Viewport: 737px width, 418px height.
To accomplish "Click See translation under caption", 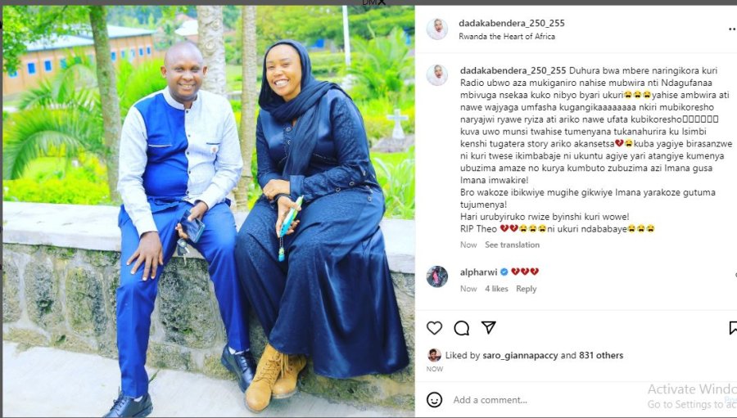I will coord(513,245).
